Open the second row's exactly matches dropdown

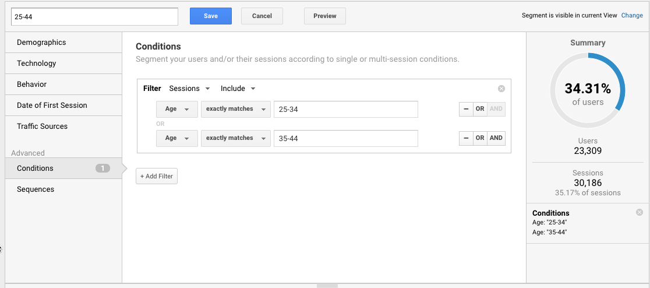coord(235,138)
